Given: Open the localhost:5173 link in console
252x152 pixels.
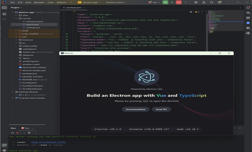Looking at the screenshot, I should point(49,142).
